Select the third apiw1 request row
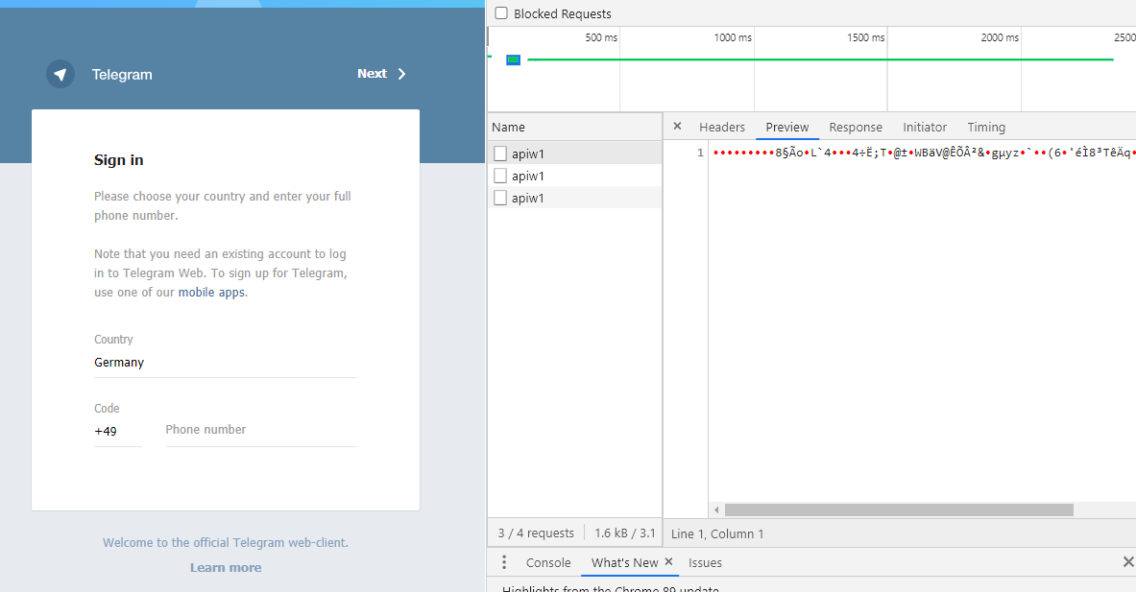 574,198
